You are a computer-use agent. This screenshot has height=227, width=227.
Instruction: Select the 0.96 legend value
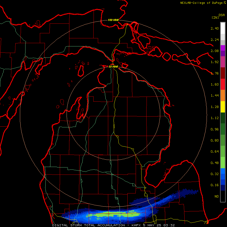[x=215, y=129]
